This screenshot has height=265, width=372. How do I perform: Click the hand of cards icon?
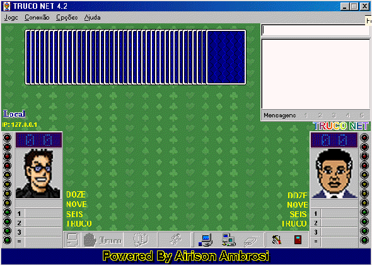pos(141,240)
